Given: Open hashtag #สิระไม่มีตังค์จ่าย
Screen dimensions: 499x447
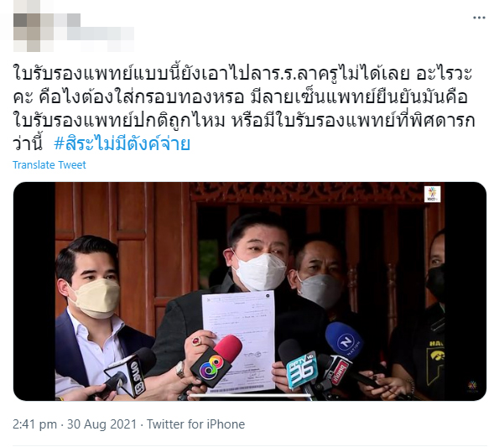Looking at the screenshot, I should [122, 143].
